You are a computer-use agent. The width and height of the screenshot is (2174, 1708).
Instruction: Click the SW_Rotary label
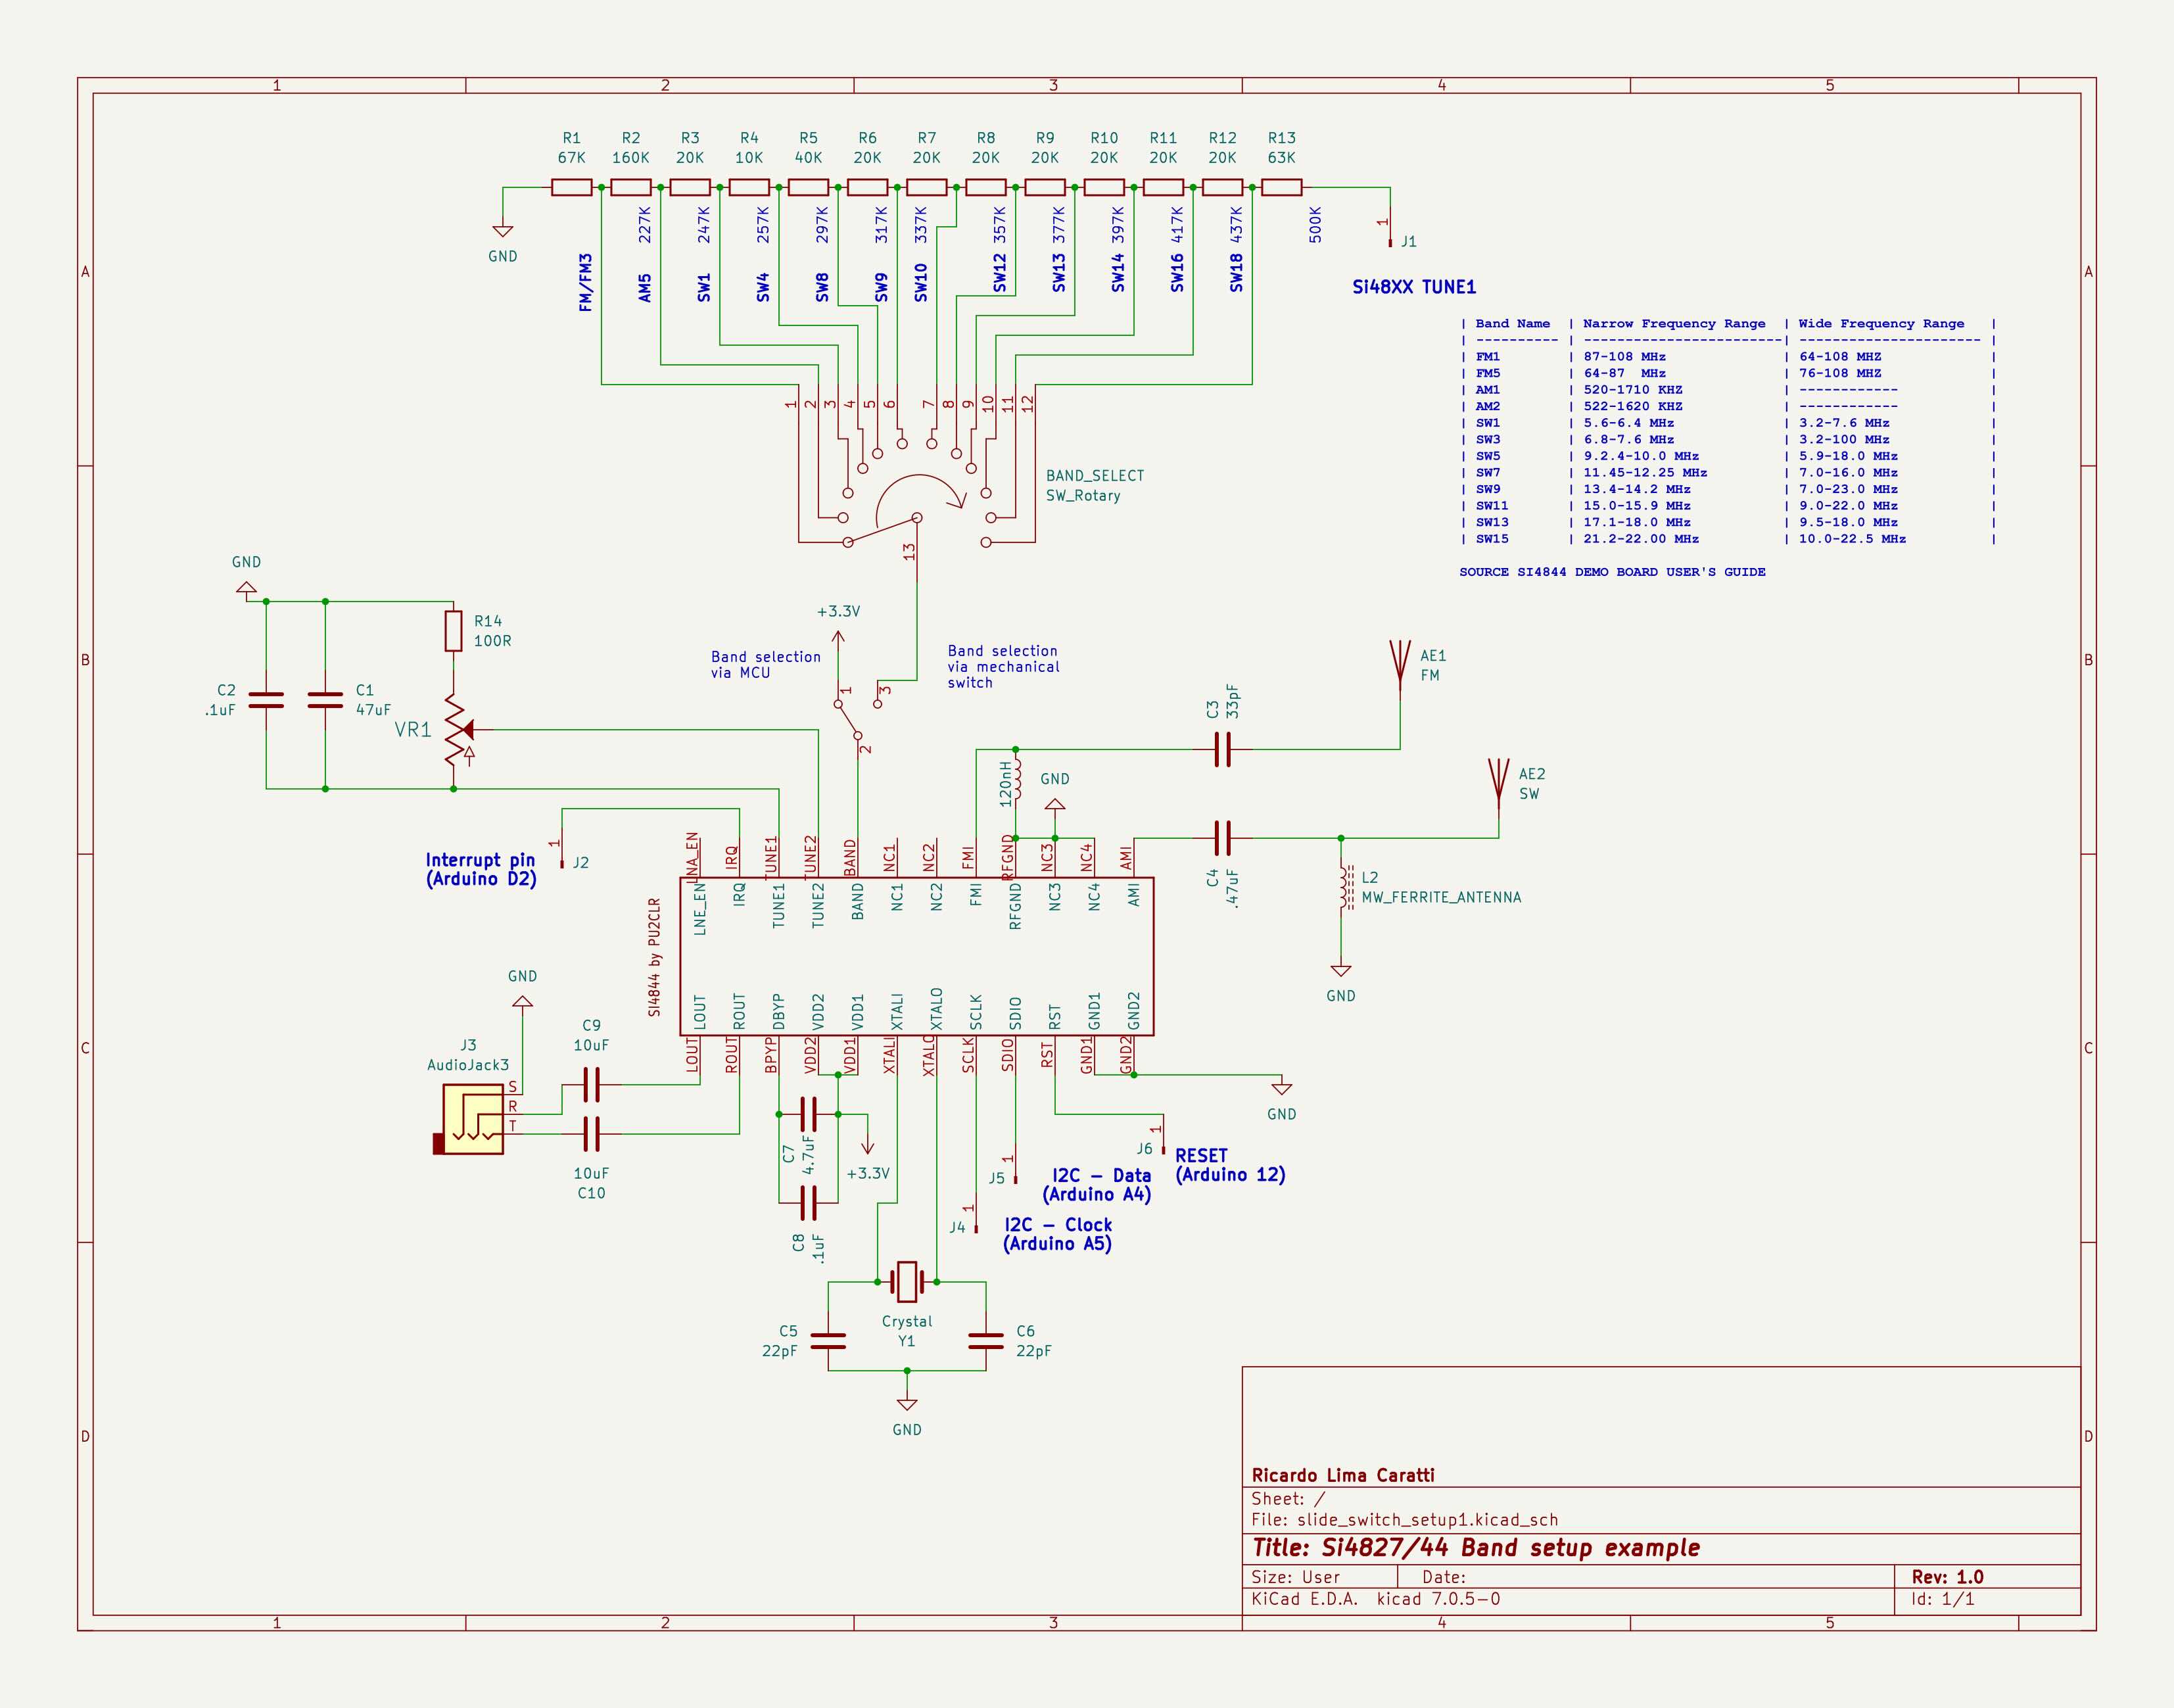[1083, 496]
